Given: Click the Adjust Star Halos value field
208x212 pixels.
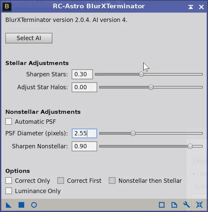Looking at the screenshot, I should click(x=84, y=87).
